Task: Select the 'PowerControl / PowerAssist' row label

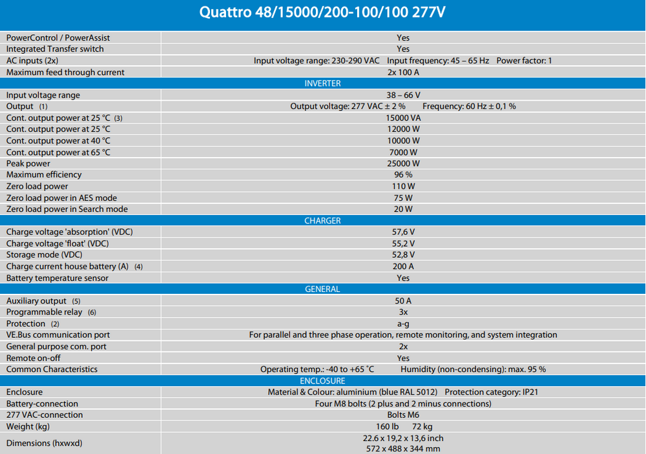Action: click(x=58, y=37)
